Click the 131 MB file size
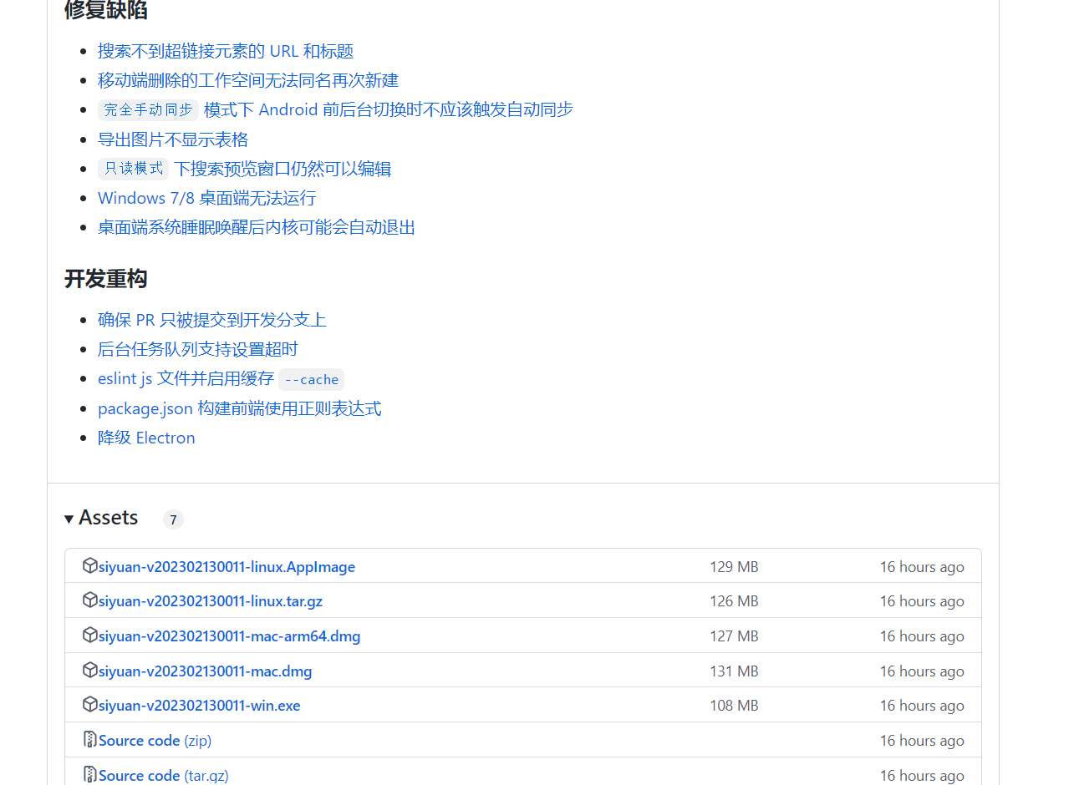1074x785 pixels. click(x=734, y=671)
